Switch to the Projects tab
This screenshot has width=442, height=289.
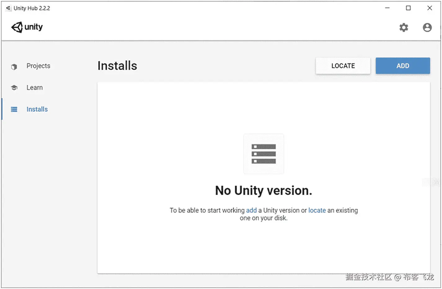click(x=38, y=66)
